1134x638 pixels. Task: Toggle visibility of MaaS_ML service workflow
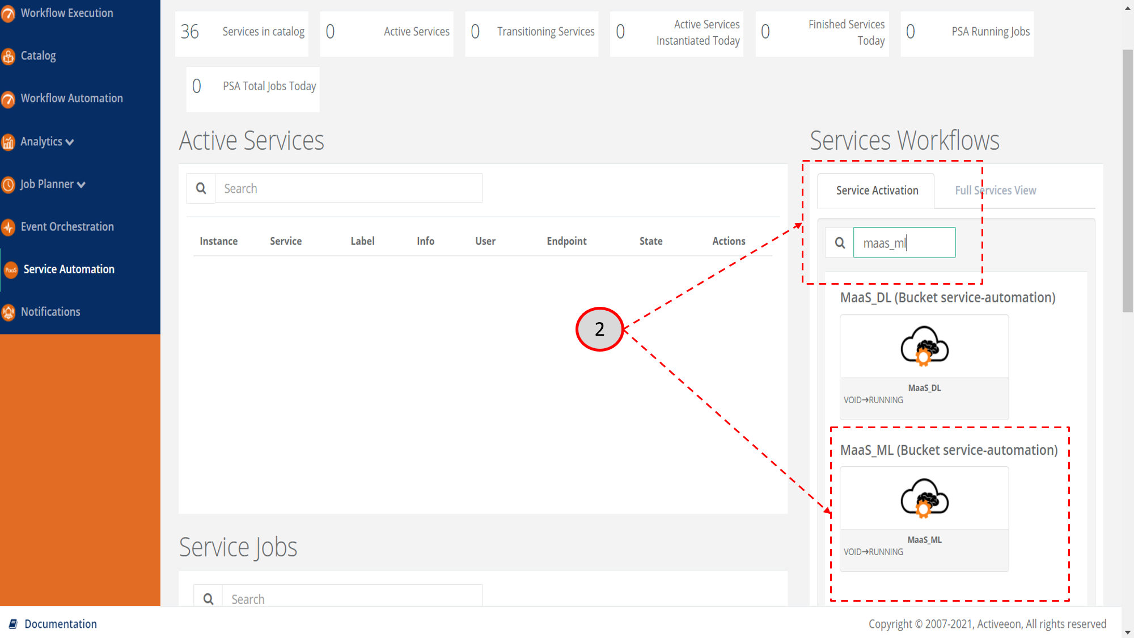point(949,450)
